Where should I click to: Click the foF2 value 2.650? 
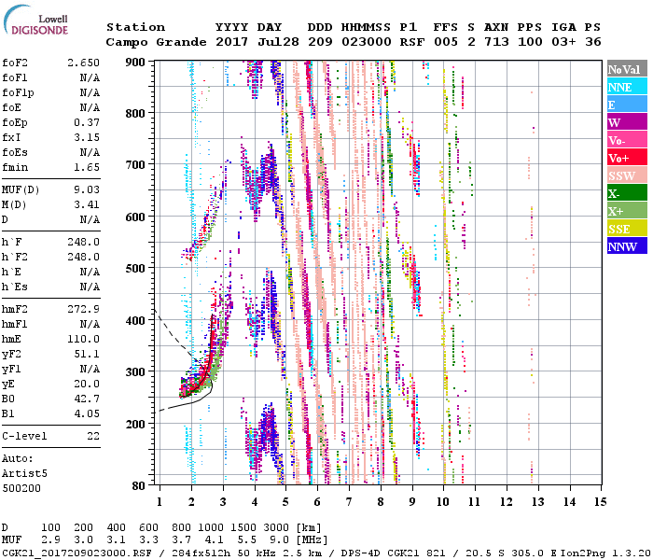(x=83, y=63)
